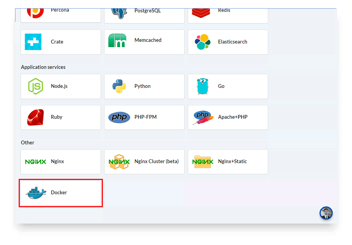Click the Ruby red gem icon
352x245 pixels.
point(35,117)
